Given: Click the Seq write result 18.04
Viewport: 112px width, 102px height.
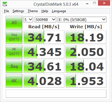Looking at the screenshot, I should [86, 66].
